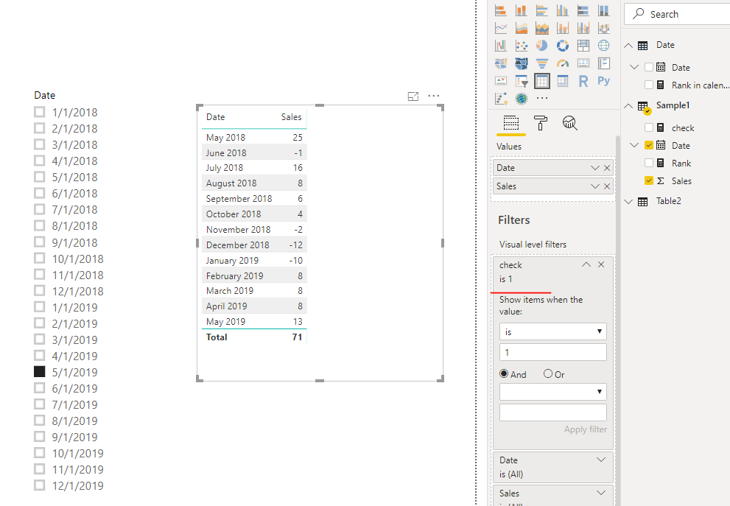Select the Scatter chart visual
The height and width of the screenshot is (506, 730).
point(522,46)
